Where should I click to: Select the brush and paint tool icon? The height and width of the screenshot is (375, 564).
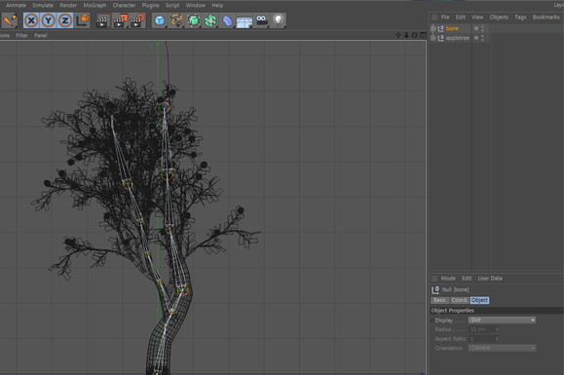10,20
